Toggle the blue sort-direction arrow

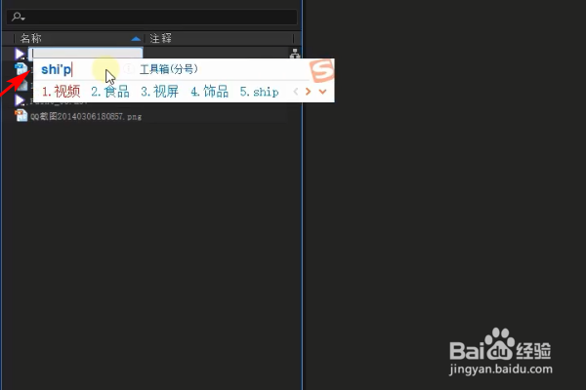136,38
